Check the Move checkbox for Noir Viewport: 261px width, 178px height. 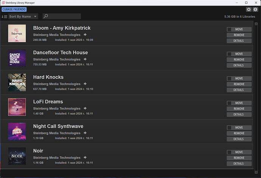point(229,152)
